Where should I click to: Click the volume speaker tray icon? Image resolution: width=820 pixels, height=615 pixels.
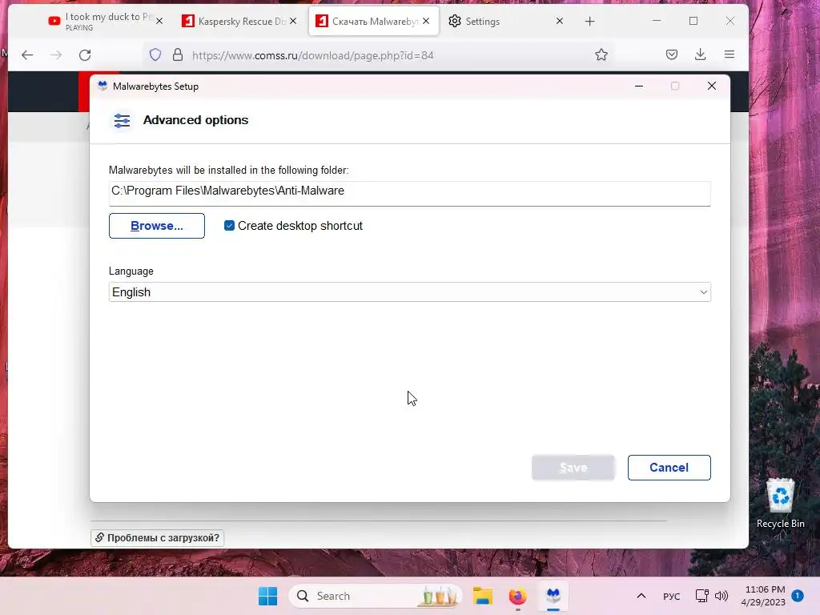pos(722,596)
